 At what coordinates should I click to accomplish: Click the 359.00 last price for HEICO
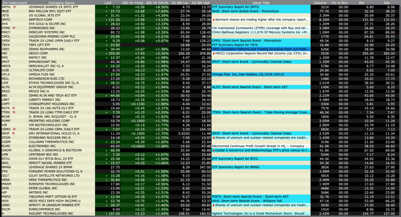tap(114, 53)
